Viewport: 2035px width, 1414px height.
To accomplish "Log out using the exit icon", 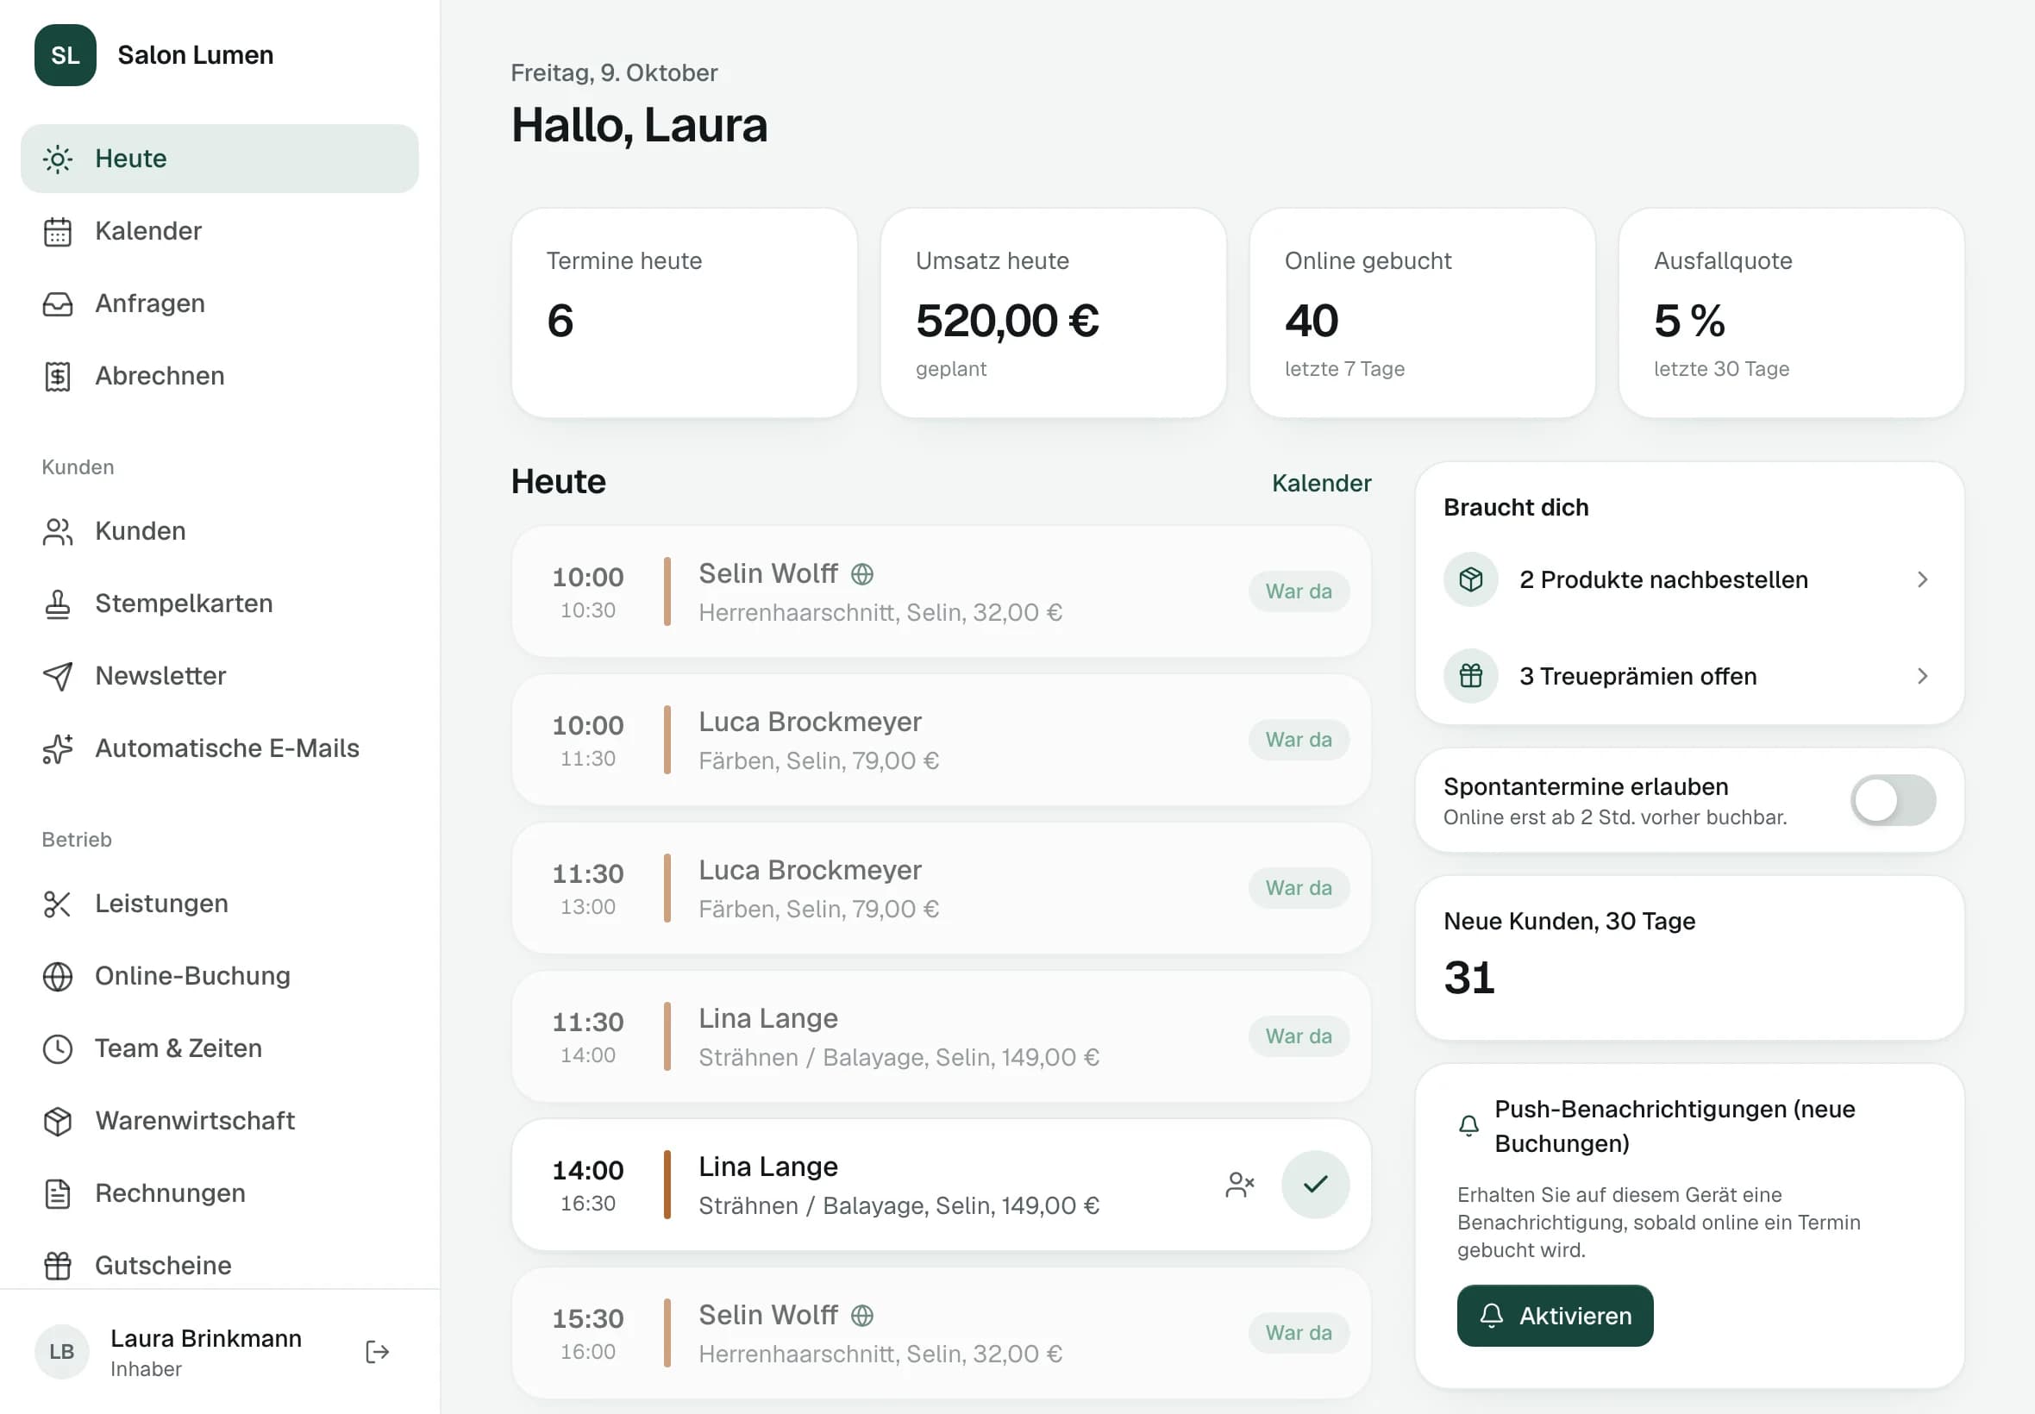I will (x=378, y=1352).
